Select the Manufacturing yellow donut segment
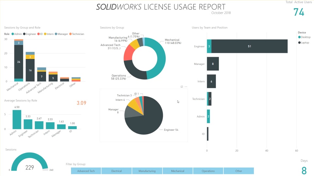Image resolution: width=314 pixels, height=176 pixels. (x=135, y=44)
